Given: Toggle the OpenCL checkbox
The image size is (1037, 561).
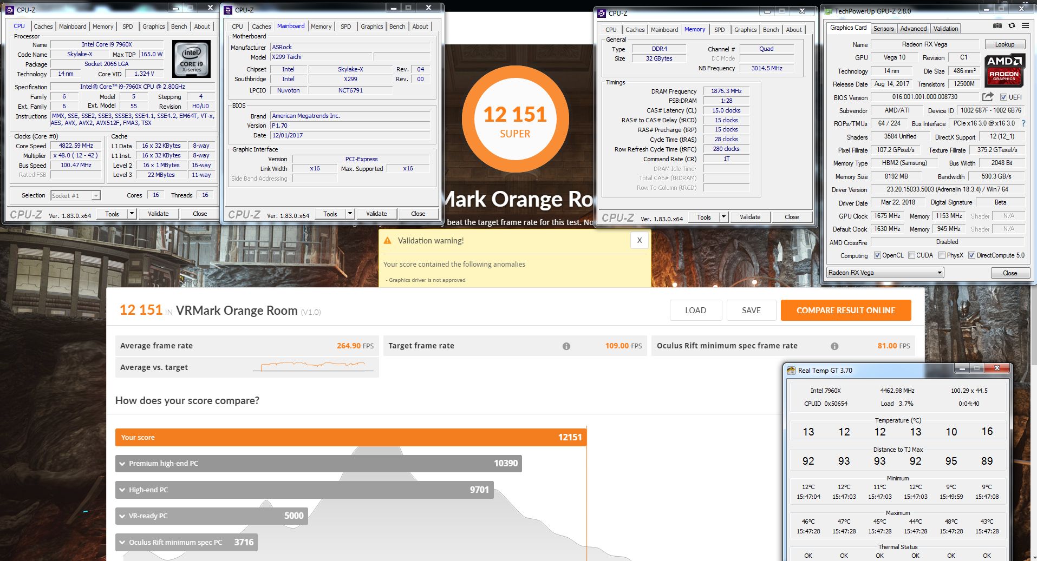Looking at the screenshot, I should 877,255.
